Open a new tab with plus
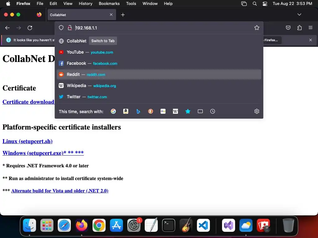The height and width of the screenshot is (238, 318). 123,15
